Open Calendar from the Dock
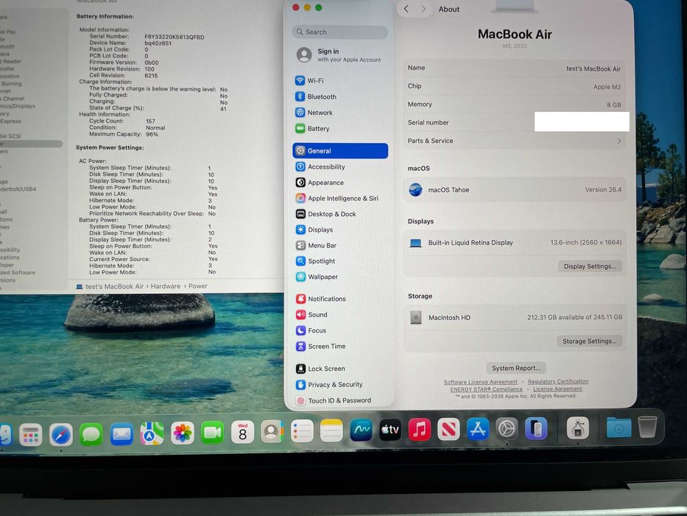 tap(242, 432)
